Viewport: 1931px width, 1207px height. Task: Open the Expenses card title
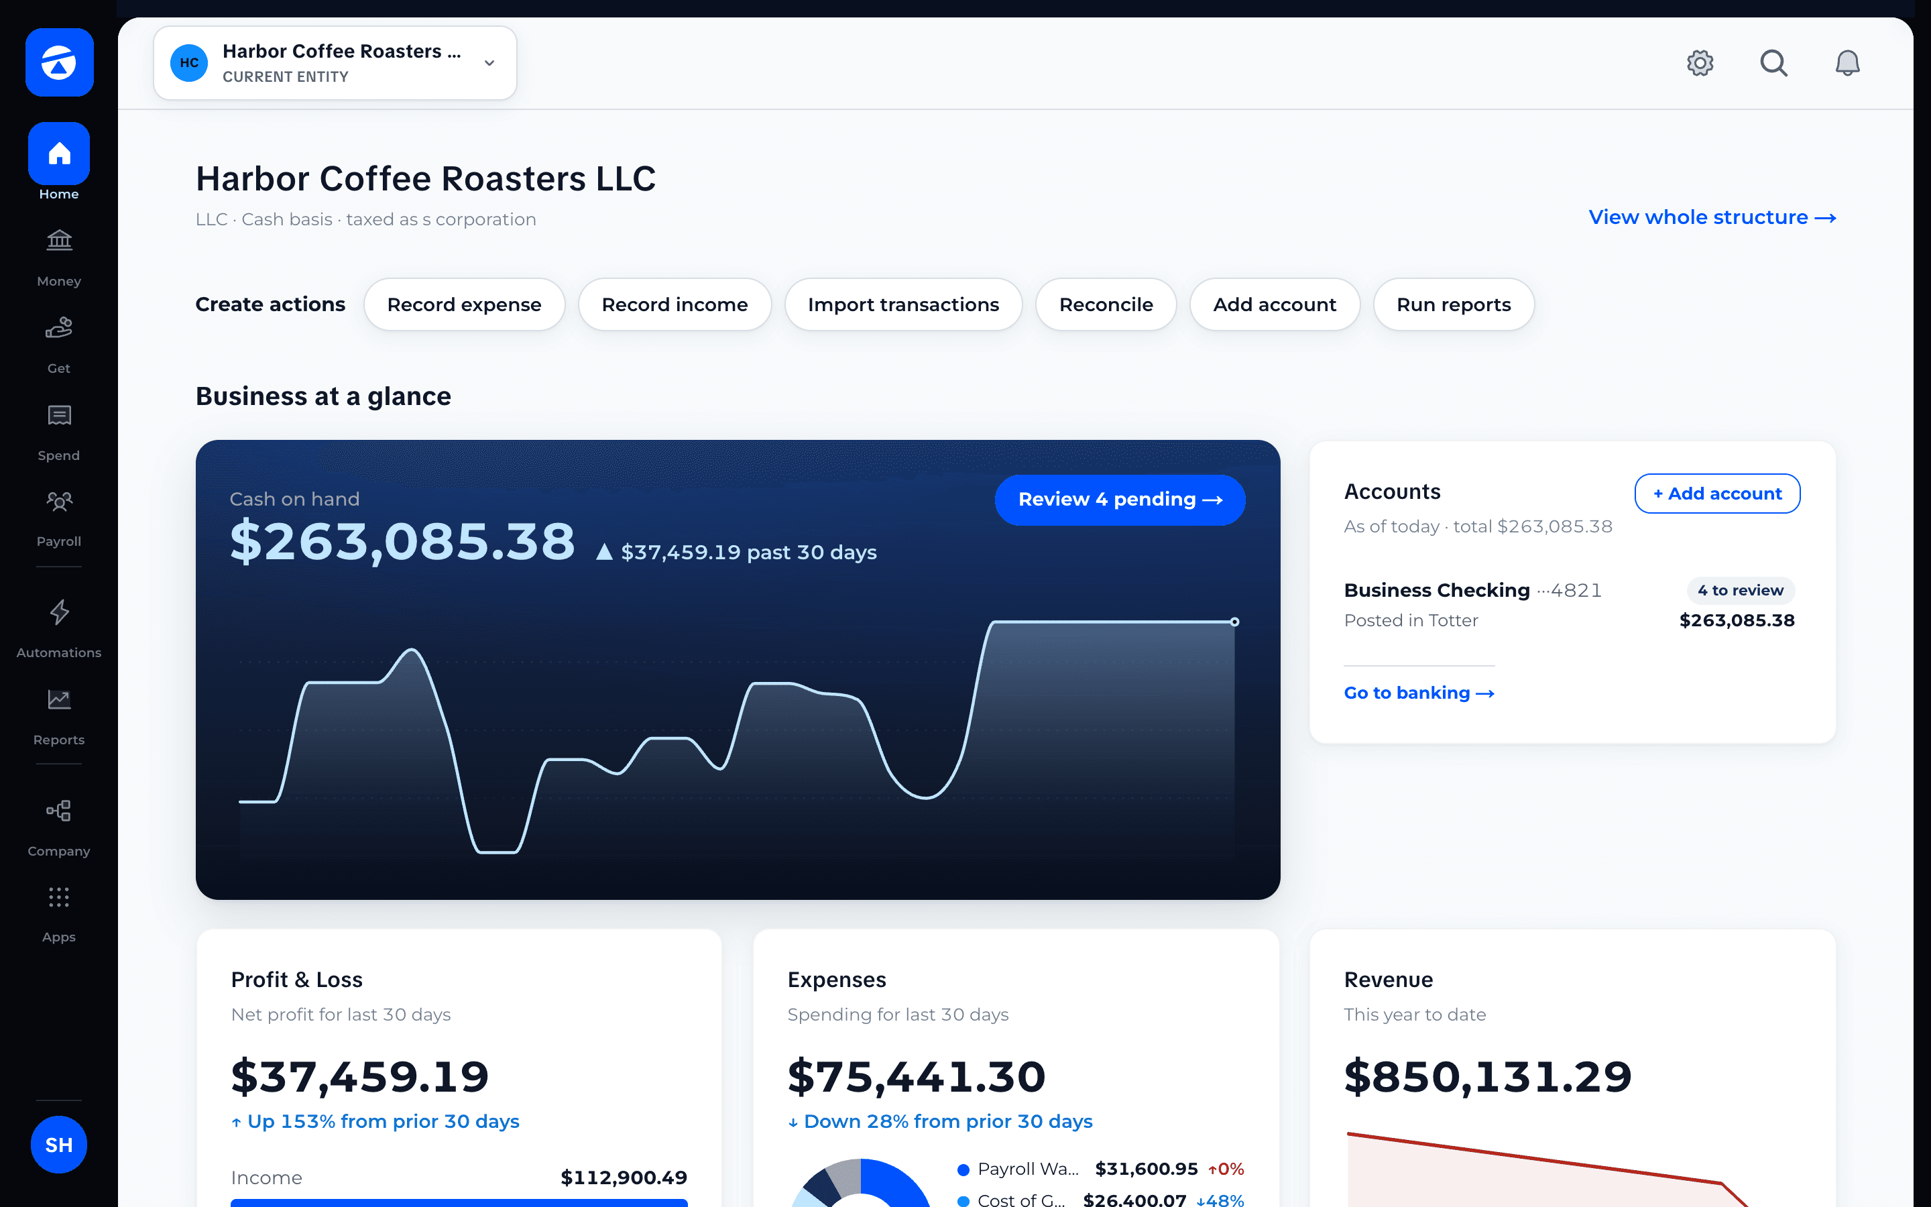click(836, 980)
